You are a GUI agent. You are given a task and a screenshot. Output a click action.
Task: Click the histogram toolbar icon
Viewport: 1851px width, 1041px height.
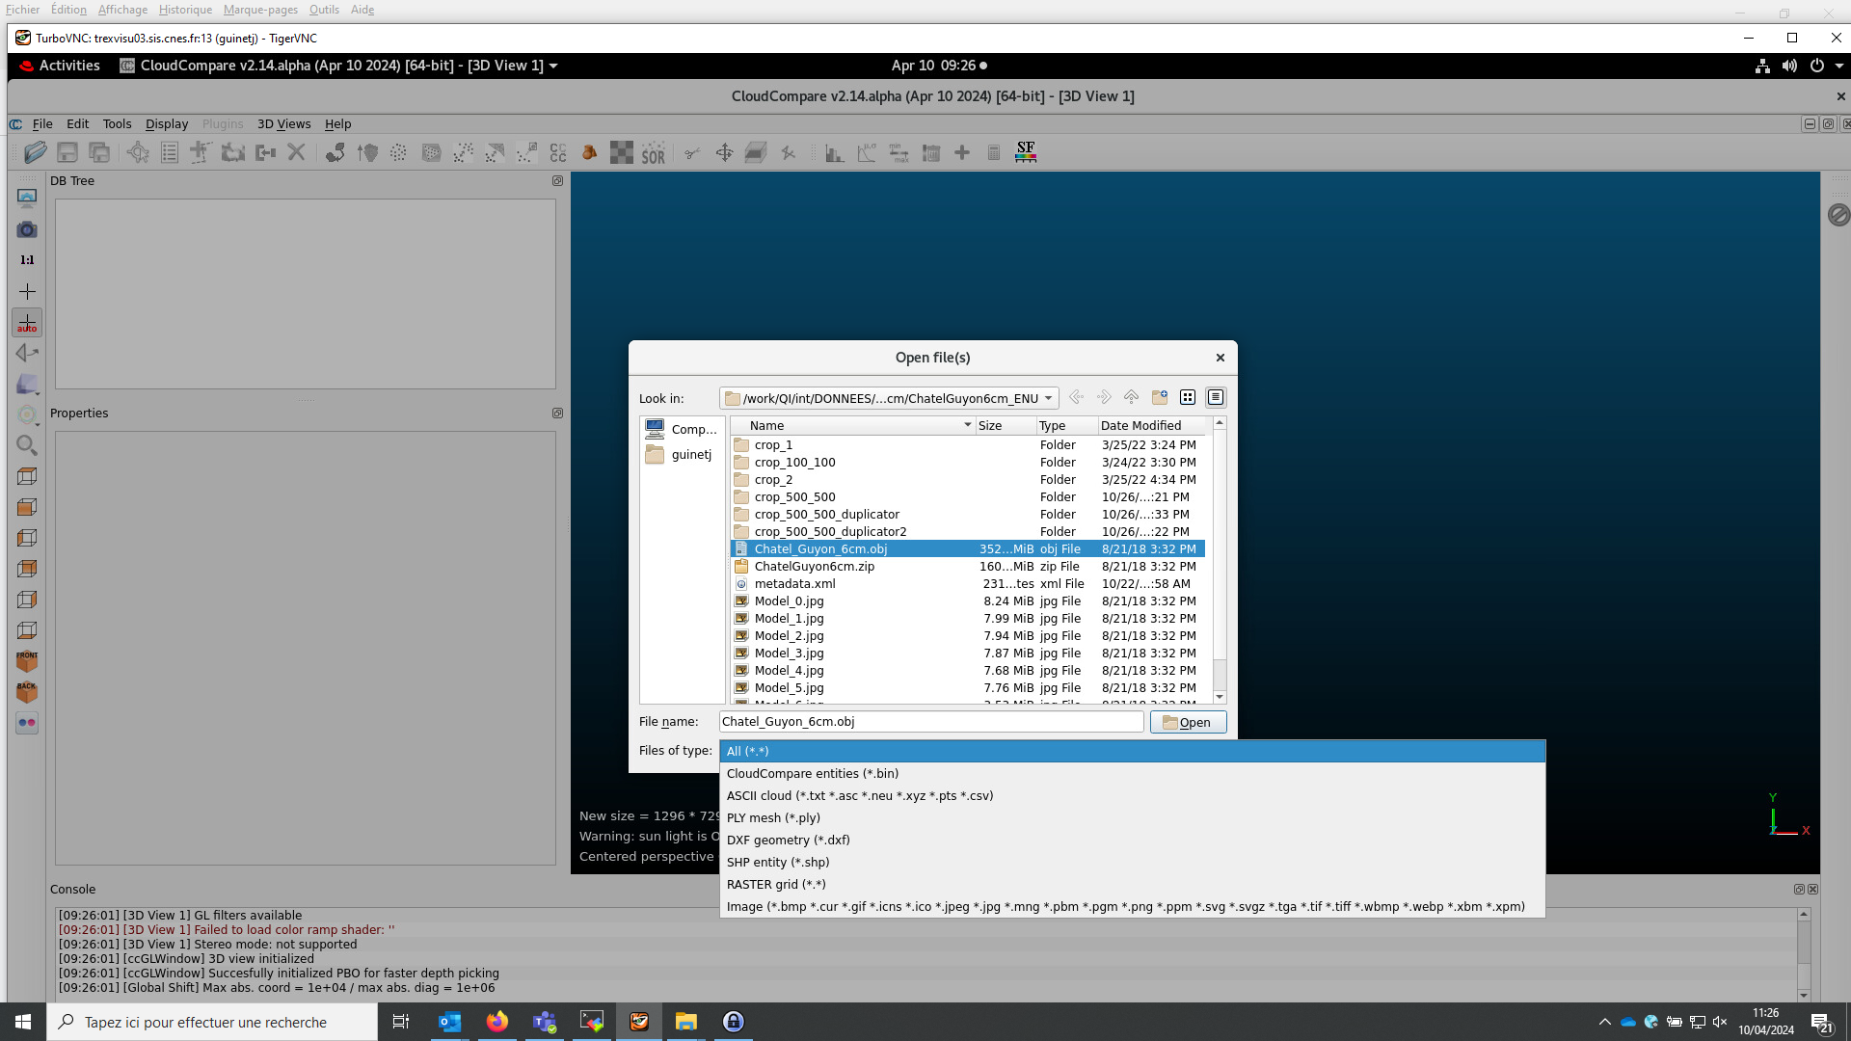[x=834, y=152]
